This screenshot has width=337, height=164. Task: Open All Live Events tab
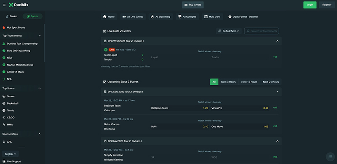pyautogui.click(x=133, y=17)
